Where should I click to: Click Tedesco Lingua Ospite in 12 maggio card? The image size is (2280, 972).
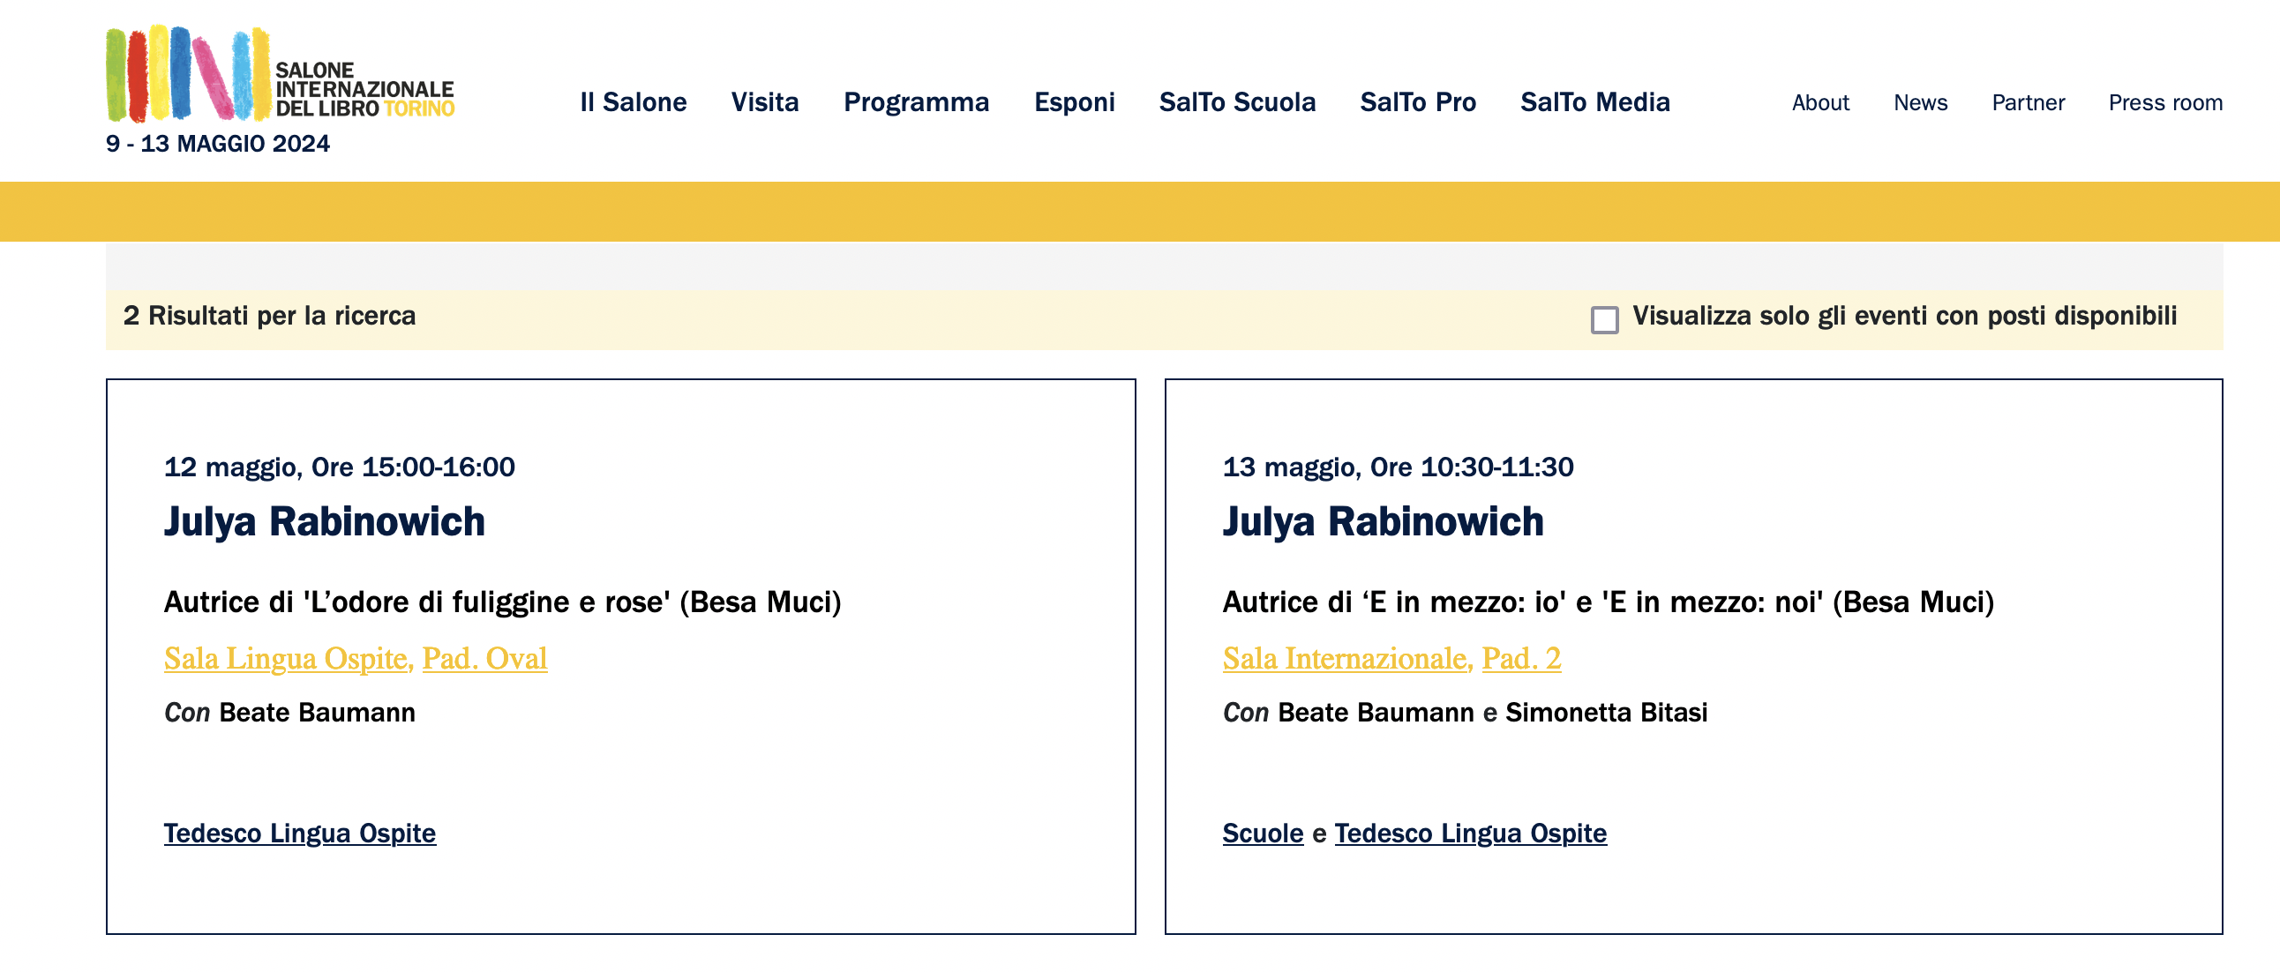(x=299, y=834)
